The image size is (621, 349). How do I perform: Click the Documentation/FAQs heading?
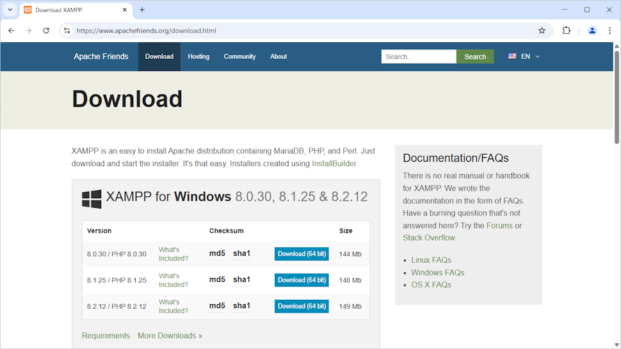click(x=455, y=158)
